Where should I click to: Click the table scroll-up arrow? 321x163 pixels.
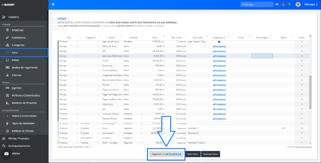pyautogui.click(x=310, y=36)
